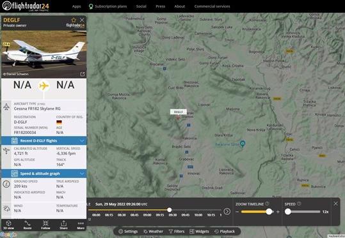345x238 pixels.
Task: Click the Speed help icon
Action: [299, 204]
